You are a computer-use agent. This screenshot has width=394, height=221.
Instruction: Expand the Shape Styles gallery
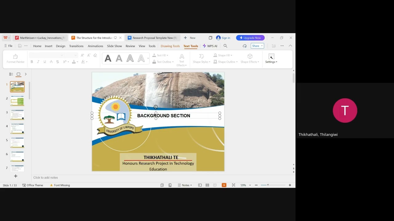[x=202, y=59]
